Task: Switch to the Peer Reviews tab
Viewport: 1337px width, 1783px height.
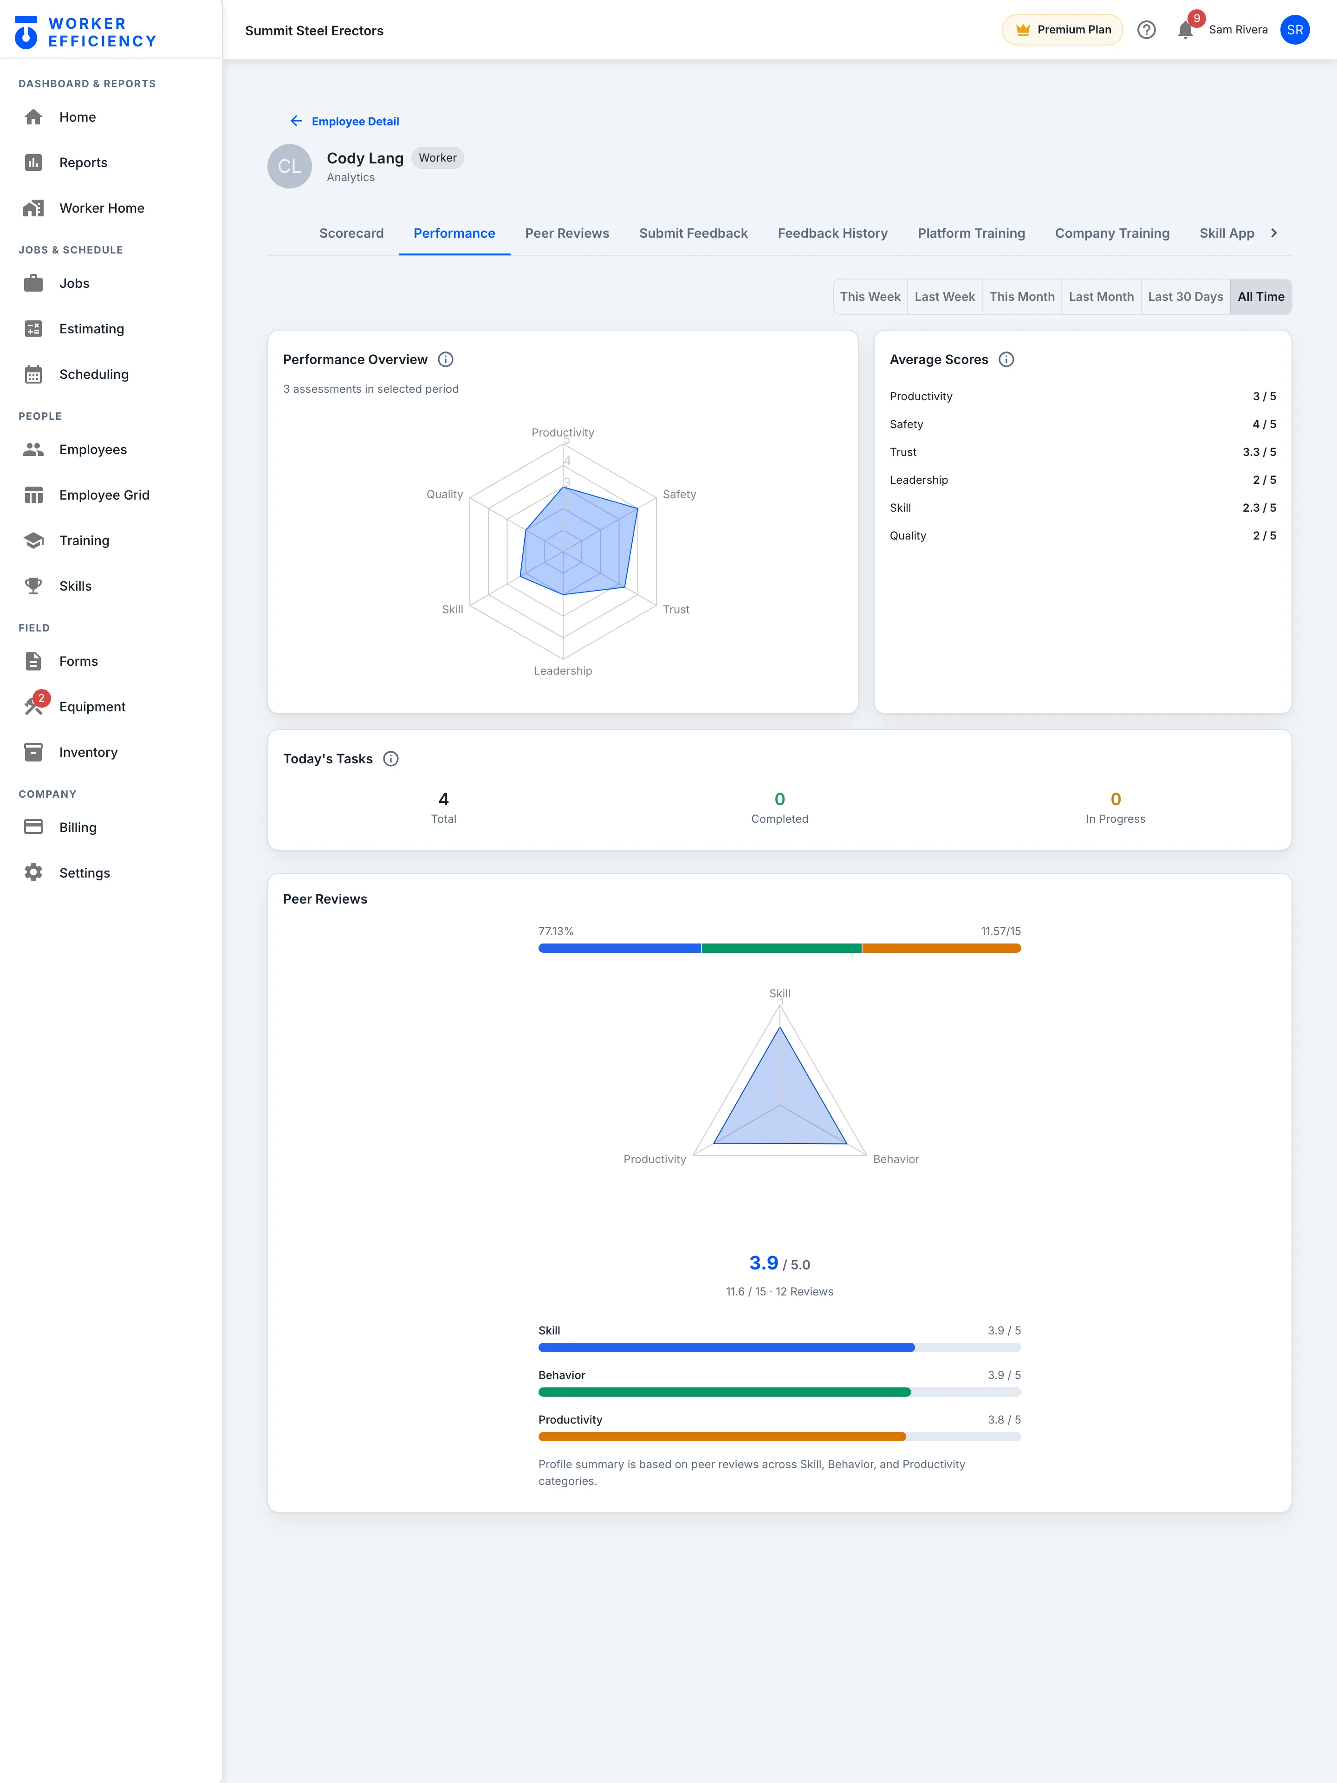Action: click(x=566, y=233)
